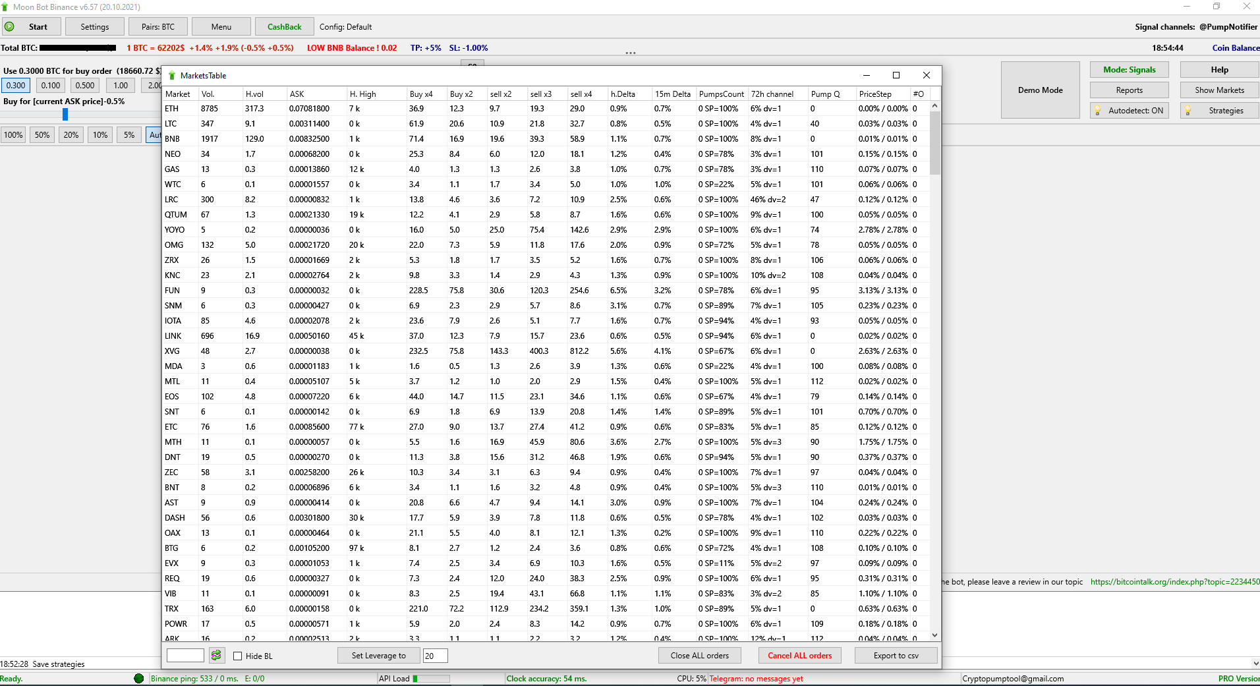This screenshot has height=686, width=1260.
Task: Click the green power icon next to Start
Action: coord(9,27)
